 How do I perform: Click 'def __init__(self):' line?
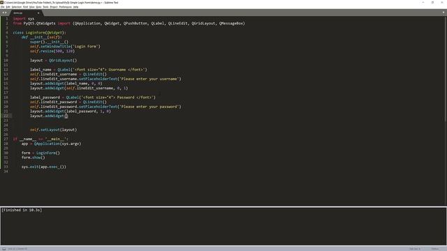point(42,37)
